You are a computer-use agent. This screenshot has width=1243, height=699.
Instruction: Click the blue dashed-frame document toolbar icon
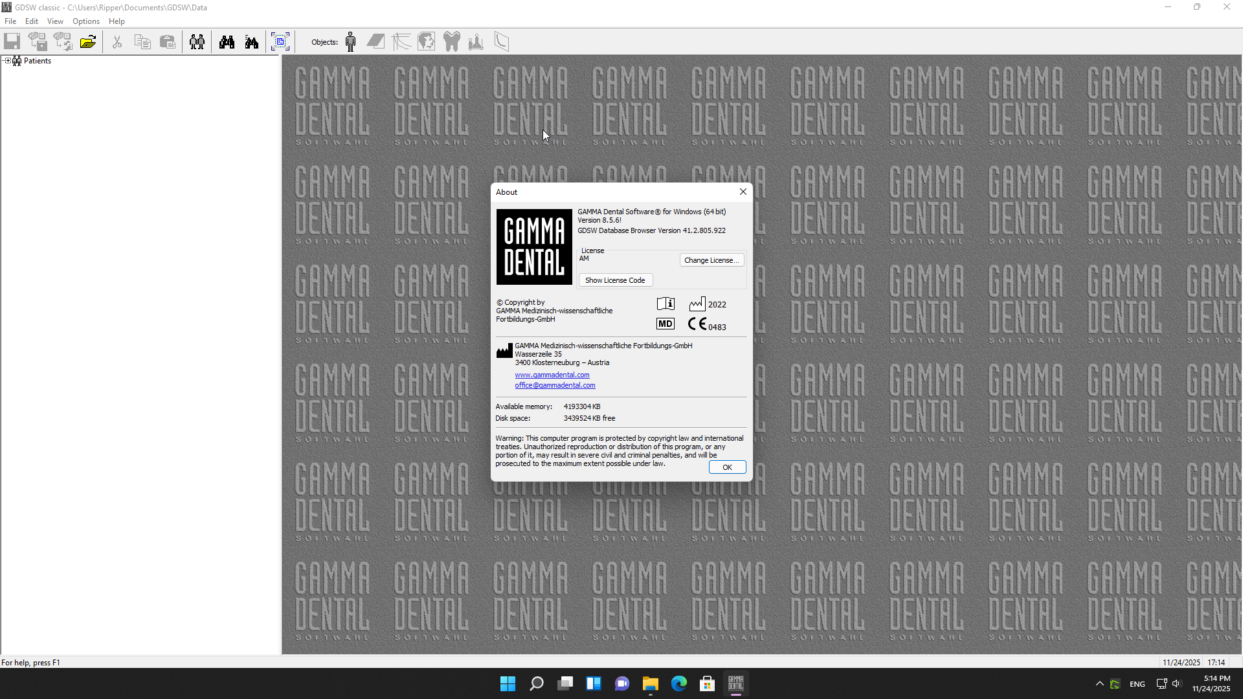tap(280, 42)
